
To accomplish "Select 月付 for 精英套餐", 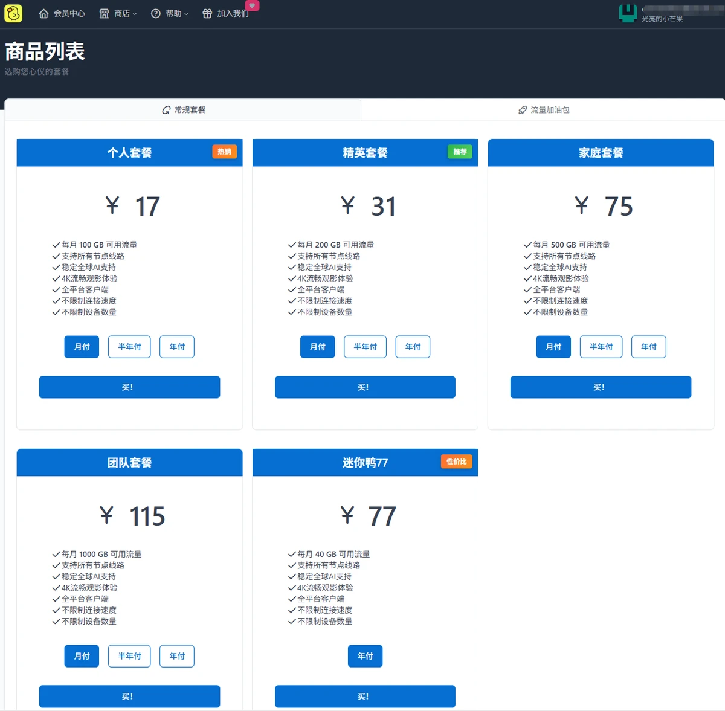I will click(x=317, y=347).
